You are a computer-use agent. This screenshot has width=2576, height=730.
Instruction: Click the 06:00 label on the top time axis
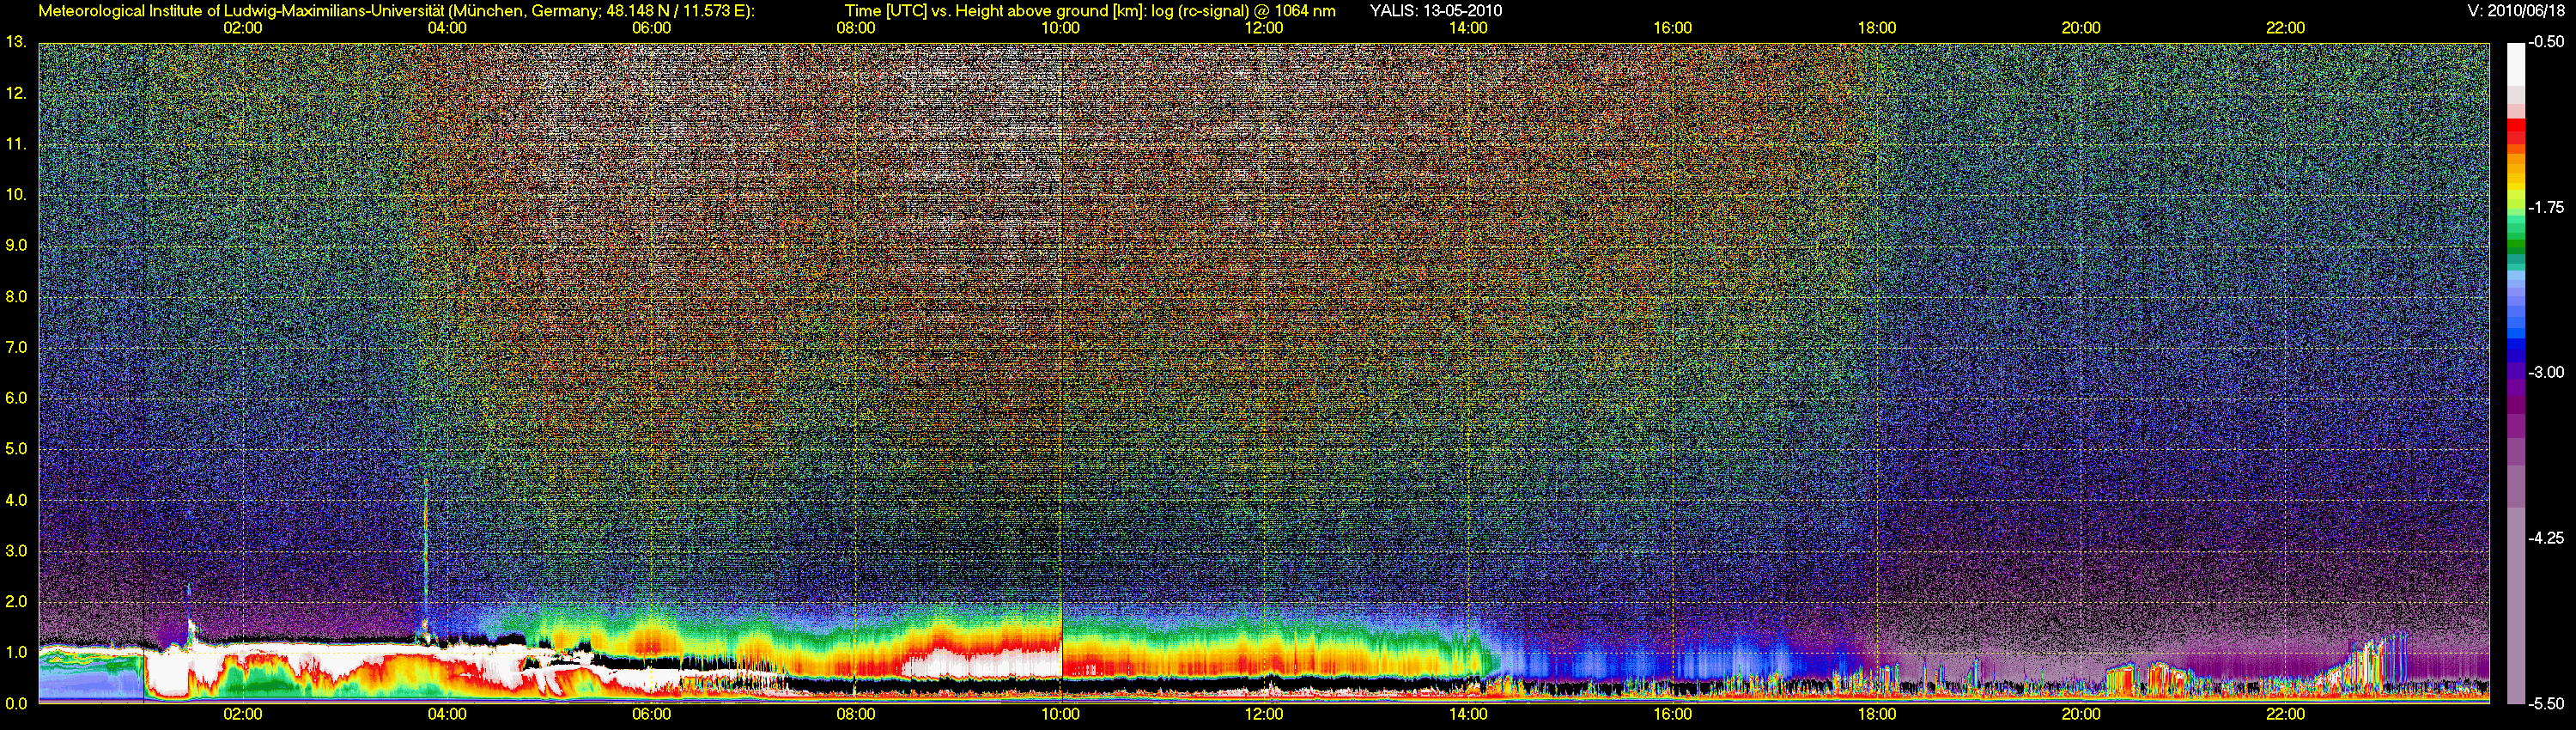point(651,28)
